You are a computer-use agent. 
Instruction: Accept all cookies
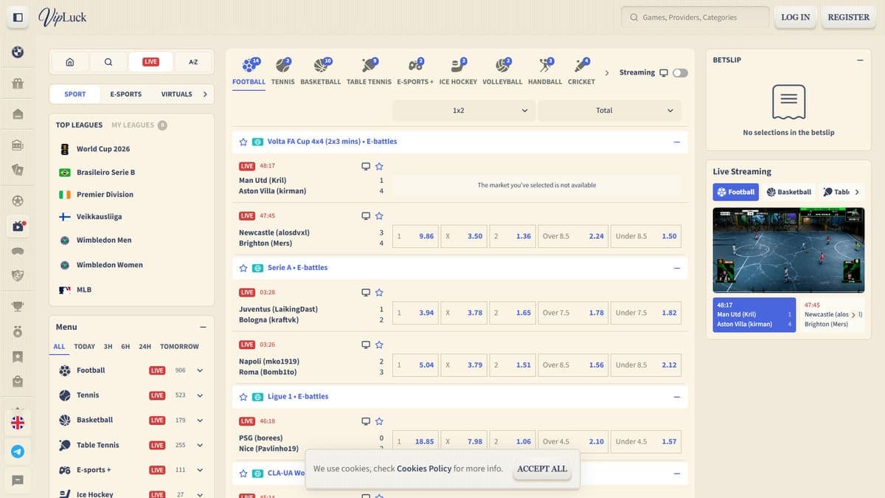pyautogui.click(x=542, y=469)
